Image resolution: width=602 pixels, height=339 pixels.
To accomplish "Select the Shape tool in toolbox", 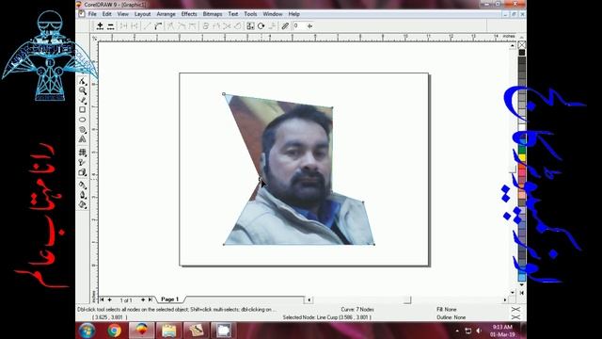I will click(83, 81).
